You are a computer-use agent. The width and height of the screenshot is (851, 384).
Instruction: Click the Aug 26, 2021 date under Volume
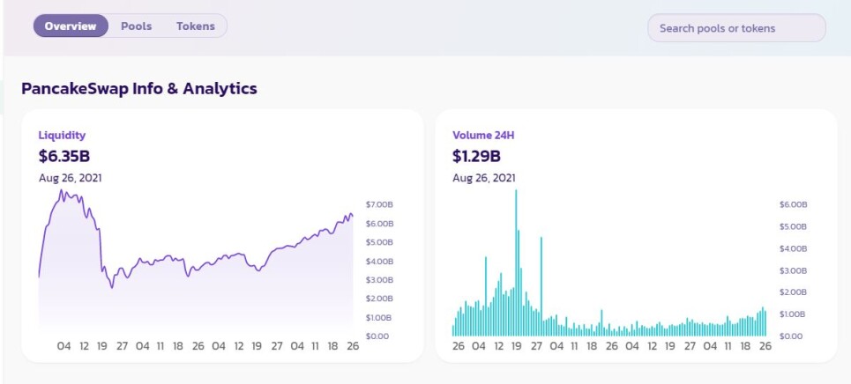tap(484, 178)
